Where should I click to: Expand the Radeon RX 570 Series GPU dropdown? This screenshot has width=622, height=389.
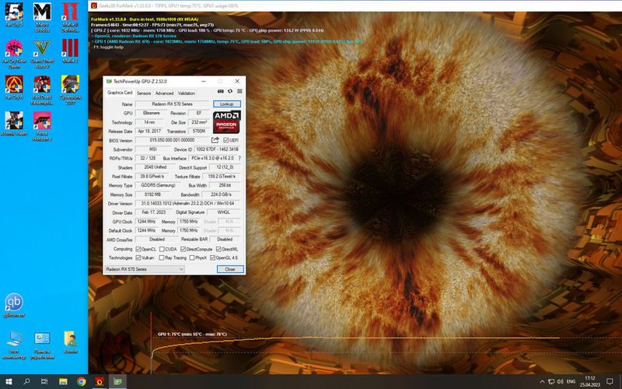tap(145, 268)
